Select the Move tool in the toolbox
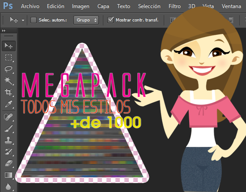Image resolution: width=246 pixels, height=192 pixels. coord(8,46)
